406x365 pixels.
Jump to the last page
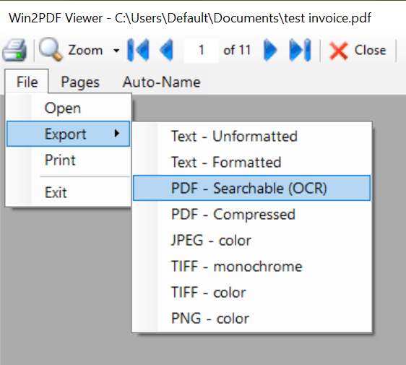(300, 50)
